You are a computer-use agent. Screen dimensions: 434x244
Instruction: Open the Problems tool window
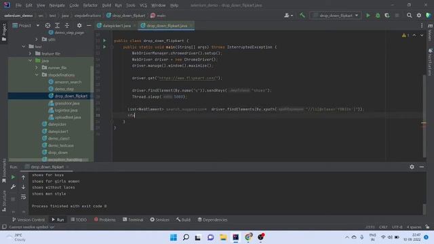click(104, 220)
